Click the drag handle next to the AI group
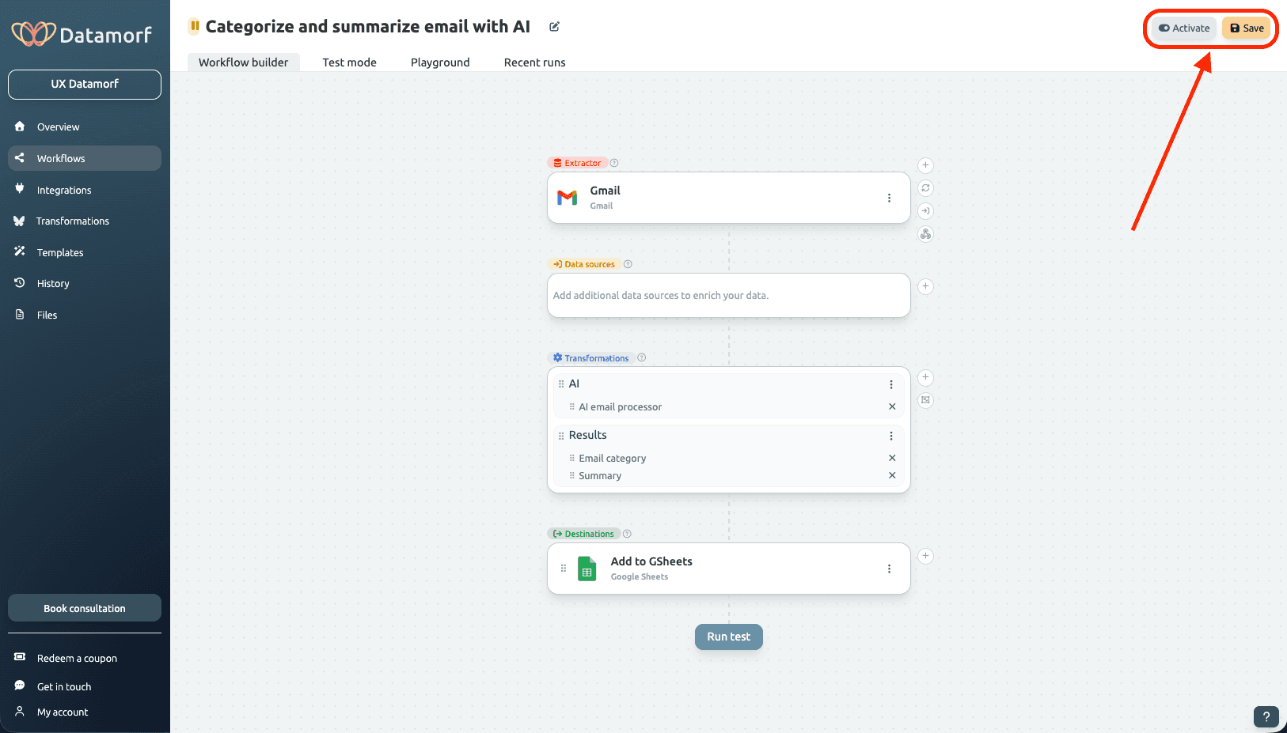Screen dimensions: 1287x733 [561, 384]
